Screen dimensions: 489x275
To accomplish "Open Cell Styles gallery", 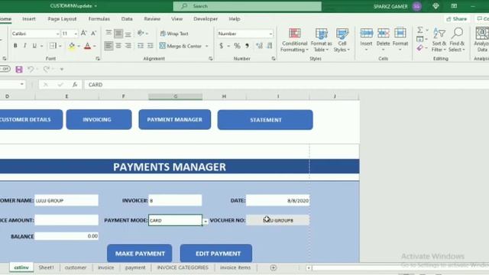I will pyautogui.click(x=342, y=40).
